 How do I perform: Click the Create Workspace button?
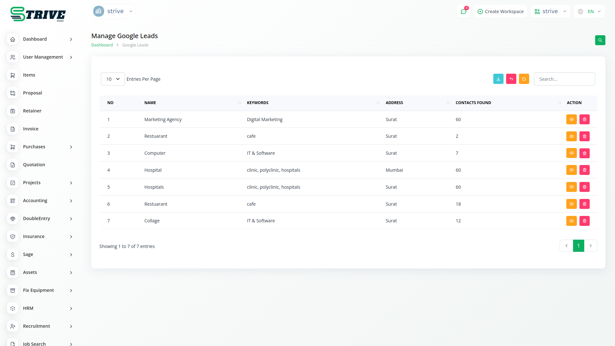click(500, 12)
